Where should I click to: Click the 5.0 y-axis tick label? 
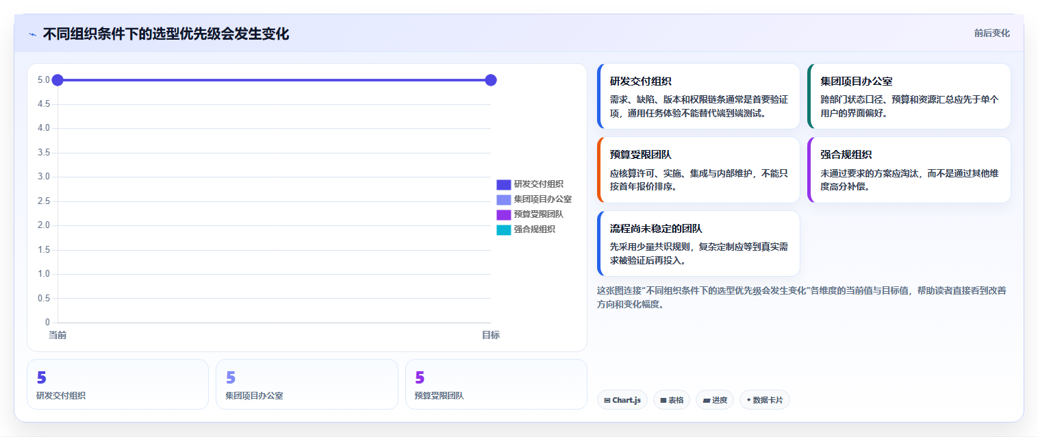point(44,80)
